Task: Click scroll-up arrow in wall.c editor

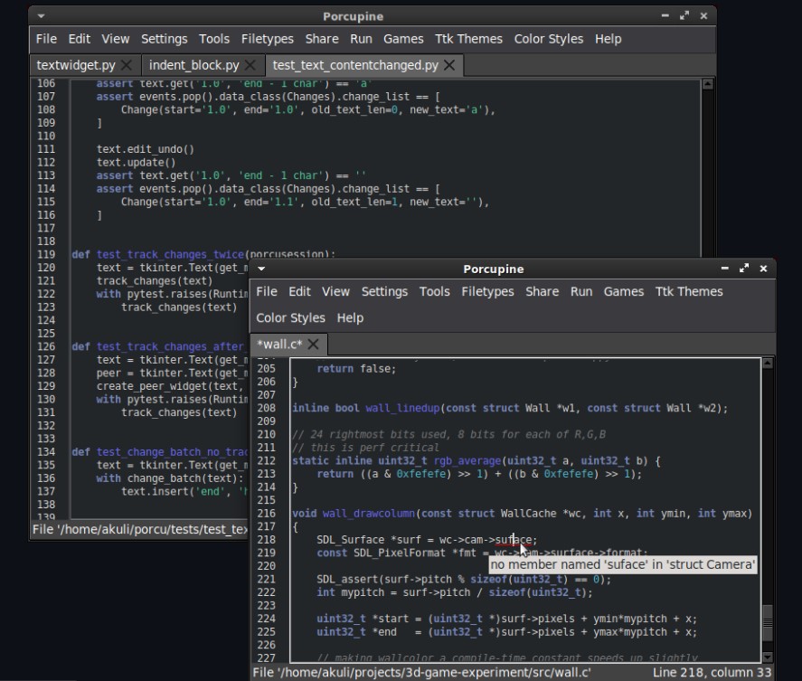Action: [768, 364]
